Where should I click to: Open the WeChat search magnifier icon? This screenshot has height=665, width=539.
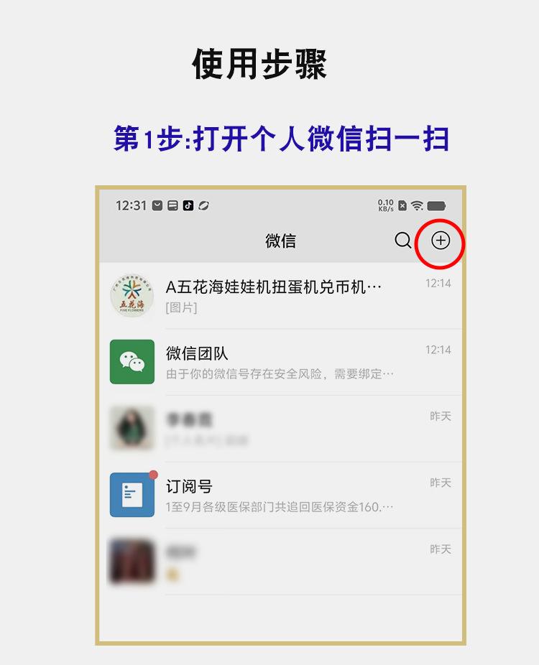coord(402,241)
